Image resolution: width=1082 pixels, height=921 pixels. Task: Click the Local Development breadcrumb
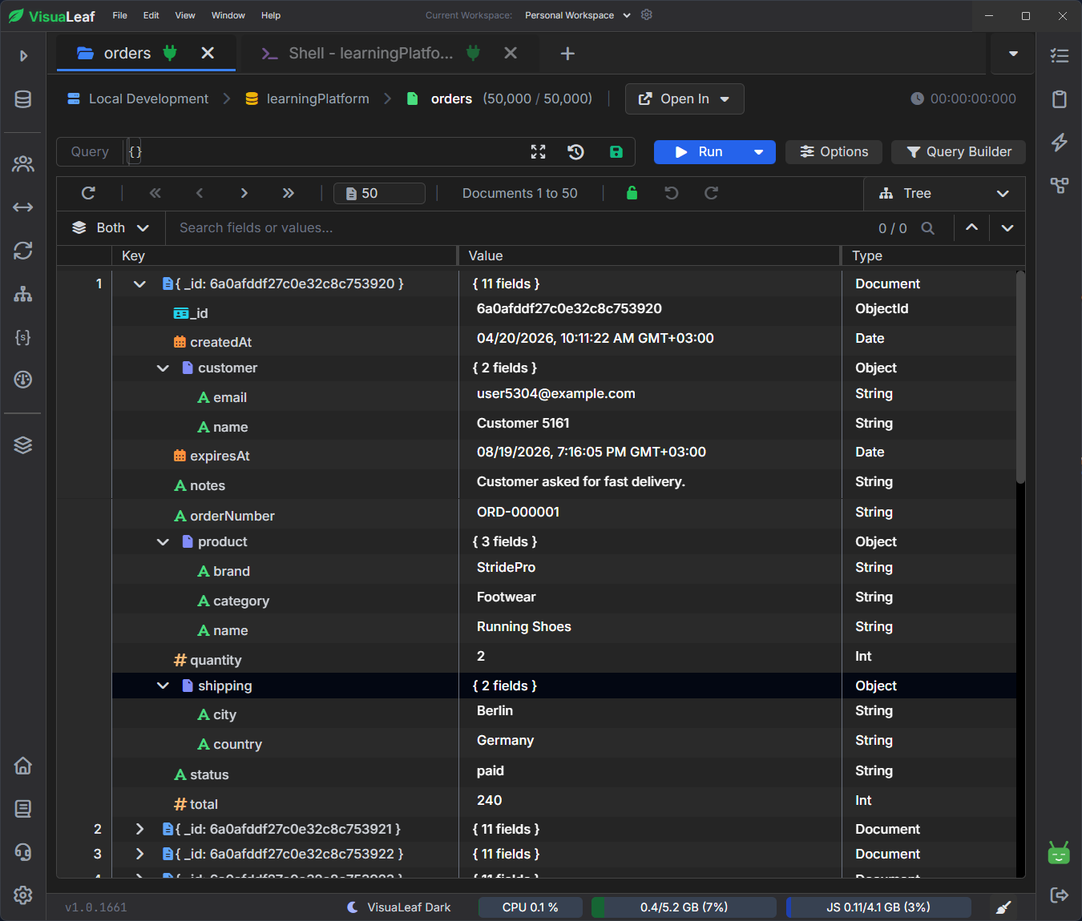[x=138, y=99]
